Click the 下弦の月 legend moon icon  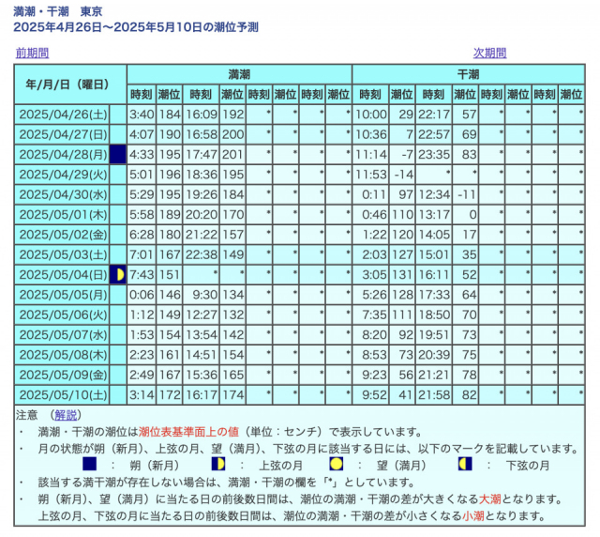[x=465, y=465]
